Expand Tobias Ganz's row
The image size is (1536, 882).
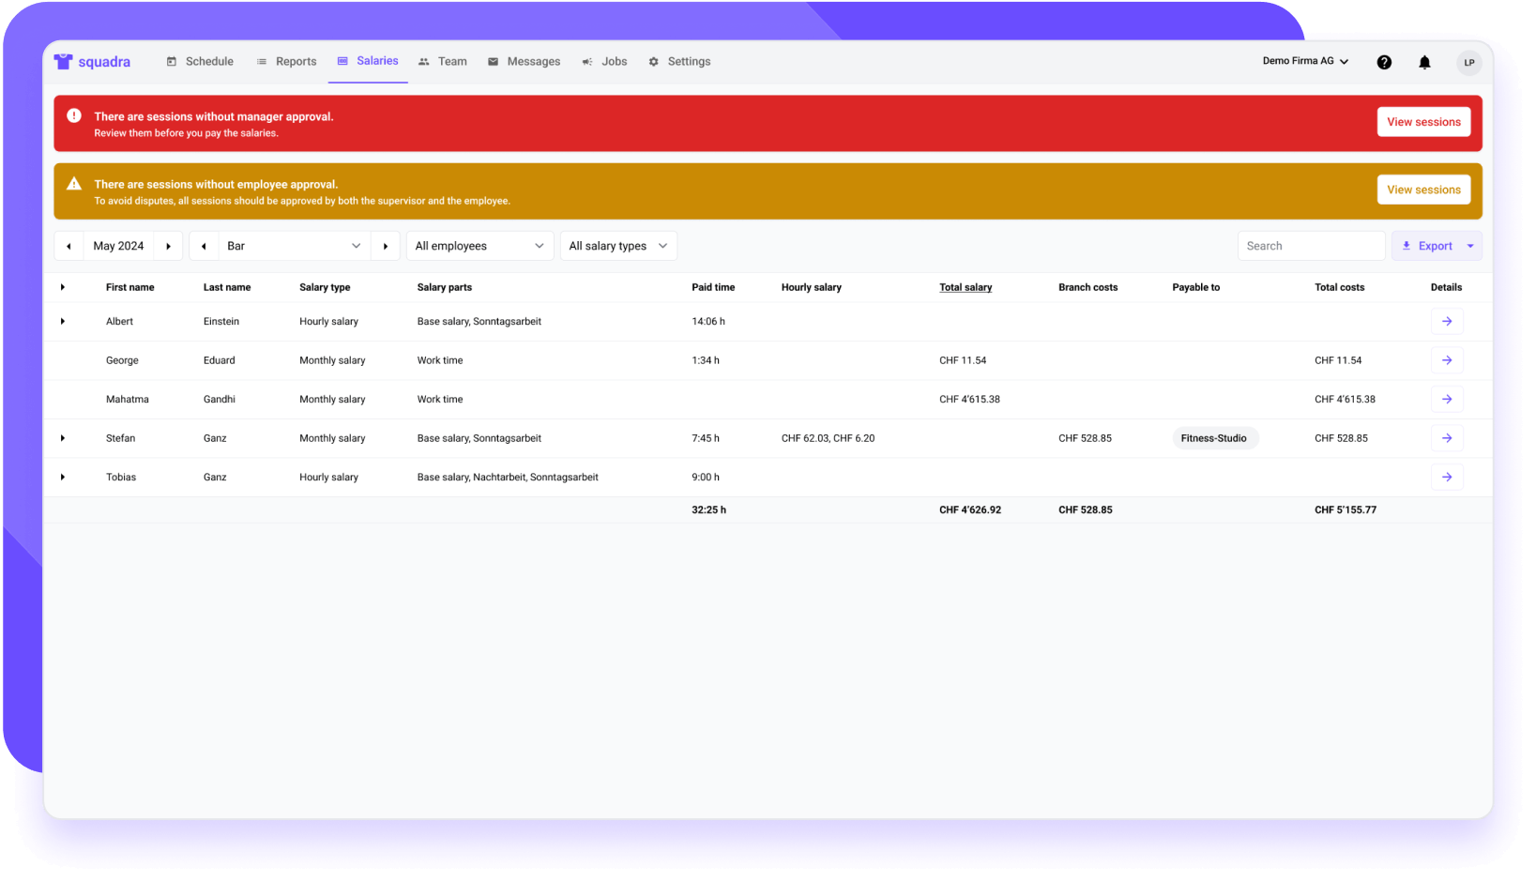click(x=63, y=478)
